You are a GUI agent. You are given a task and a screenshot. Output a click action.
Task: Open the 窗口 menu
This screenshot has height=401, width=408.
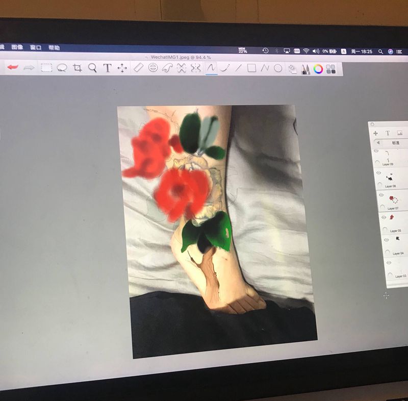tap(36, 47)
